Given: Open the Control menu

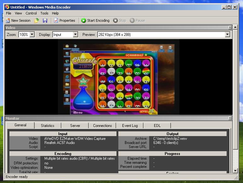Looking at the screenshot, I should point(31,13).
